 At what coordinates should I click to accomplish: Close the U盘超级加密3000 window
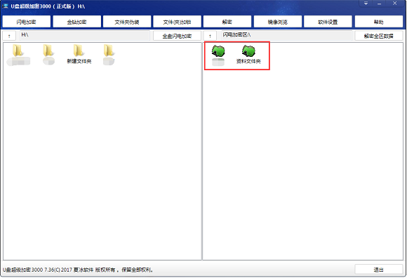395,4
